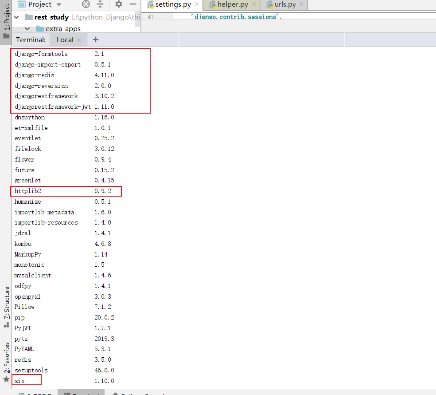Click the Favorites star icon
436x395 pixels.
click(6, 379)
